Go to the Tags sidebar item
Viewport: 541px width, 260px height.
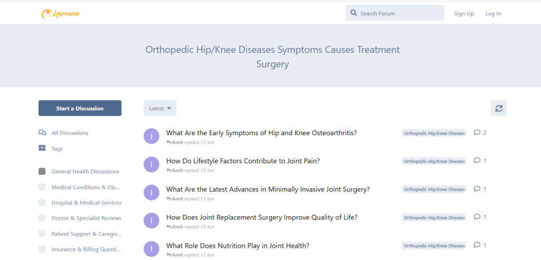pyautogui.click(x=57, y=149)
